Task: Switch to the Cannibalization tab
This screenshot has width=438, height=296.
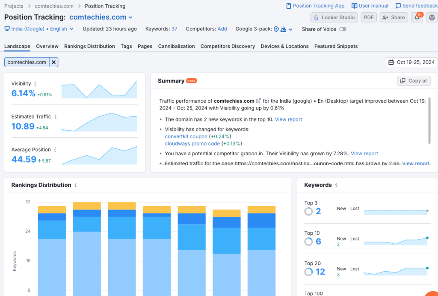Action: [176, 46]
